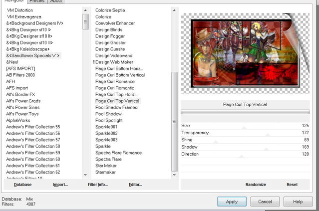319x211 pixels.
Task: Click the filter list scrollbar thumb
Action: coord(174,122)
